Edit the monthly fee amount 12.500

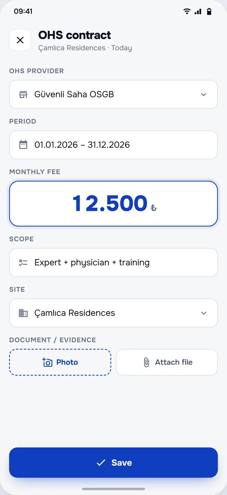(x=113, y=204)
